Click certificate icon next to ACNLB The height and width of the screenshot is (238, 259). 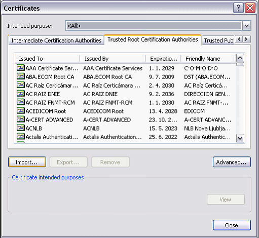pos(21,128)
